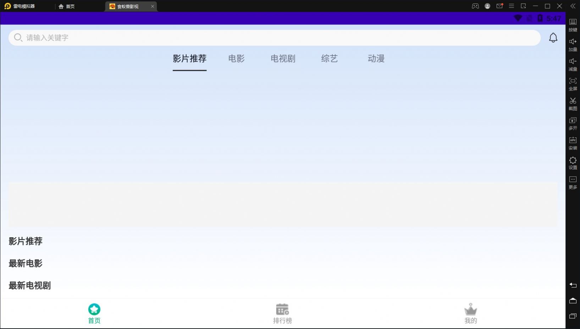Toggle the sidebar collapse arrow
The height and width of the screenshot is (329, 580).
click(x=573, y=6)
